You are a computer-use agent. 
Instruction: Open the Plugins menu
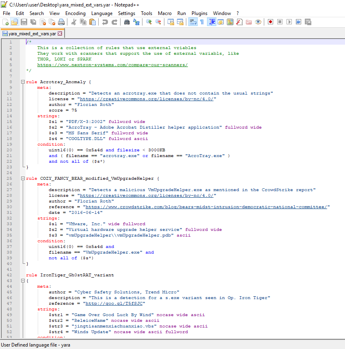(x=199, y=13)
